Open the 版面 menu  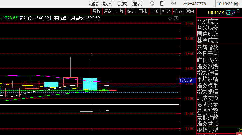(108, 4)
